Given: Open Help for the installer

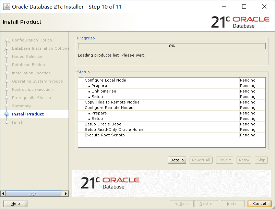Looking at the screenshot, I should [x=15, y=204].
